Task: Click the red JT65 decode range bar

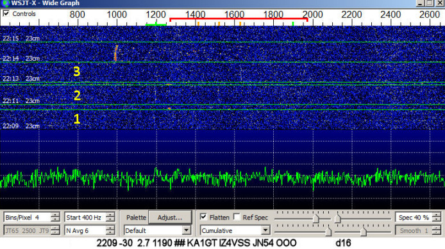Action: click(x=239, y=19)
